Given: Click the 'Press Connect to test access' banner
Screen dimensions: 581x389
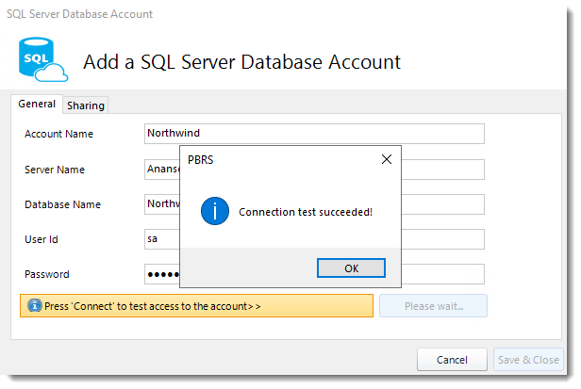Looking at the screenshot, I should click(x=196, y=306).
